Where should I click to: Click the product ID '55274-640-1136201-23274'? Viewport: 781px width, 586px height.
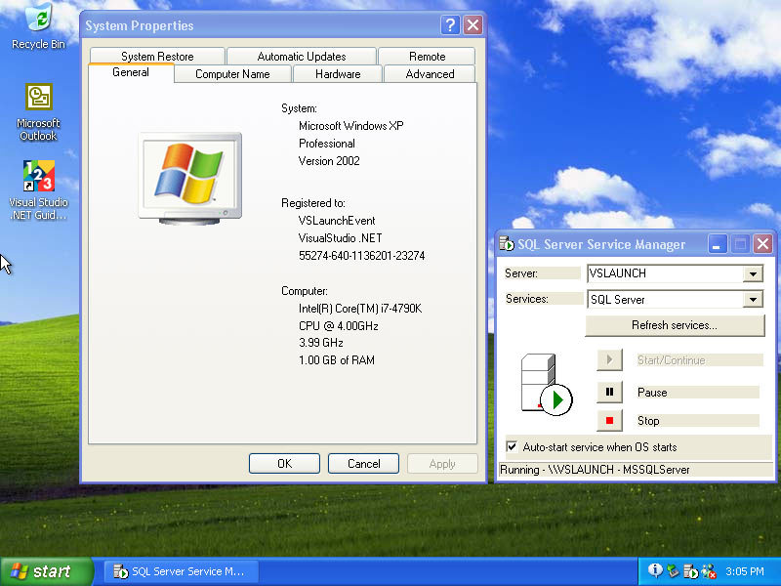361,255
